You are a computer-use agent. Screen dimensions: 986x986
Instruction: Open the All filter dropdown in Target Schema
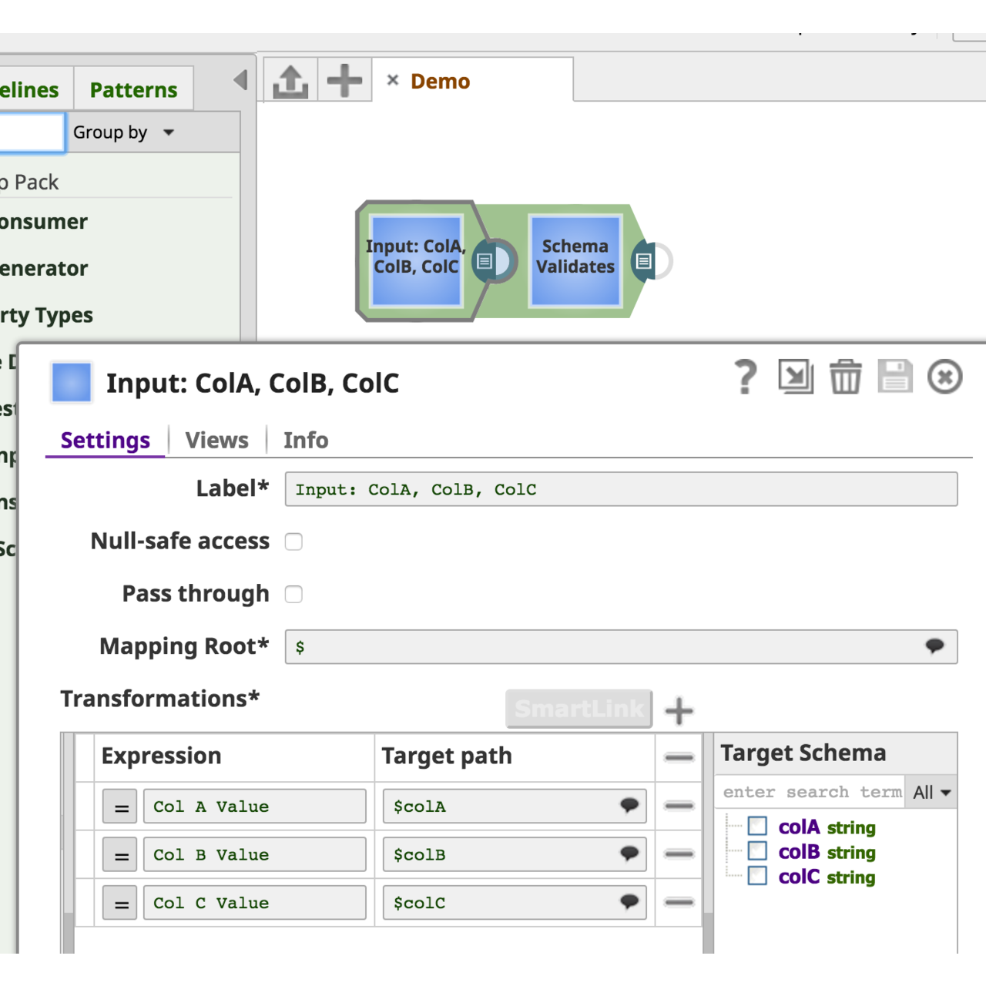(x=931, y=792)
